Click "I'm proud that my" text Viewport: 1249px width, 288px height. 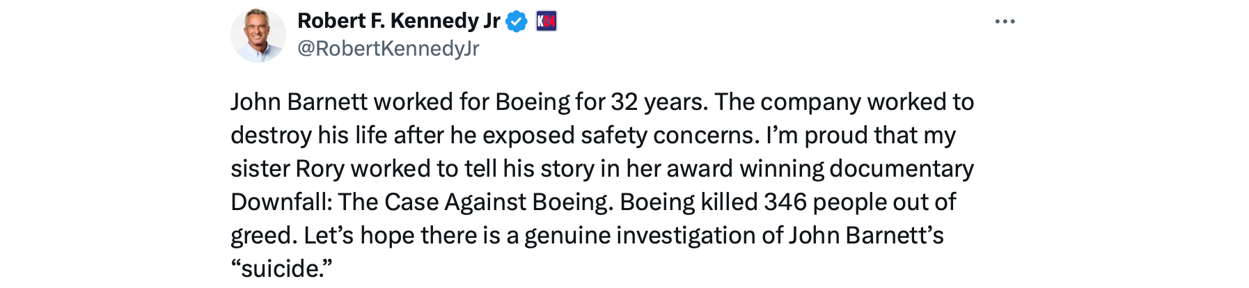tap(861, 136)
